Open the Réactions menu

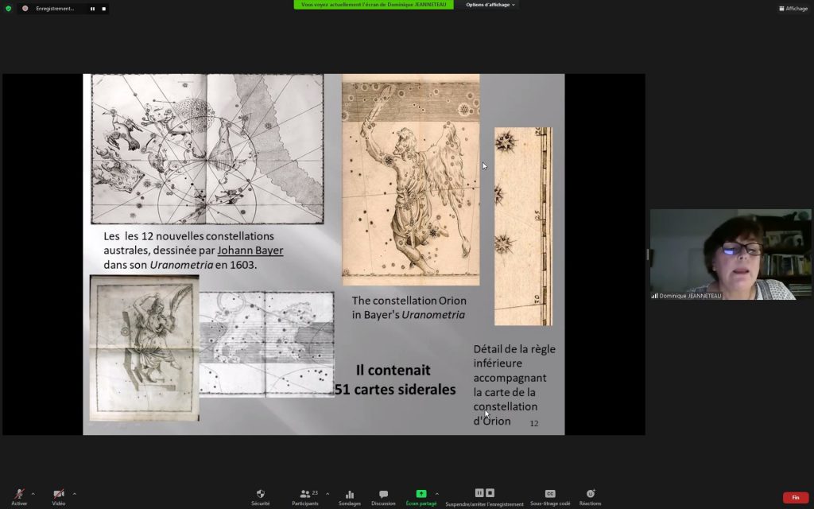pyautogui.click(x=591, y=497)
